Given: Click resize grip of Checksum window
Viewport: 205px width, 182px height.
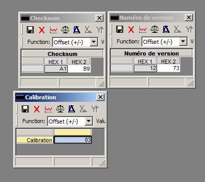Looking at the screenshot, I should coord(101,83).
